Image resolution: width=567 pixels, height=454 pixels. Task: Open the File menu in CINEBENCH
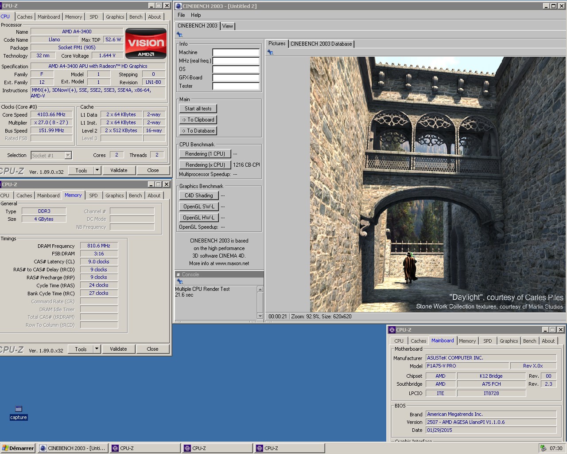pos(181,15)
